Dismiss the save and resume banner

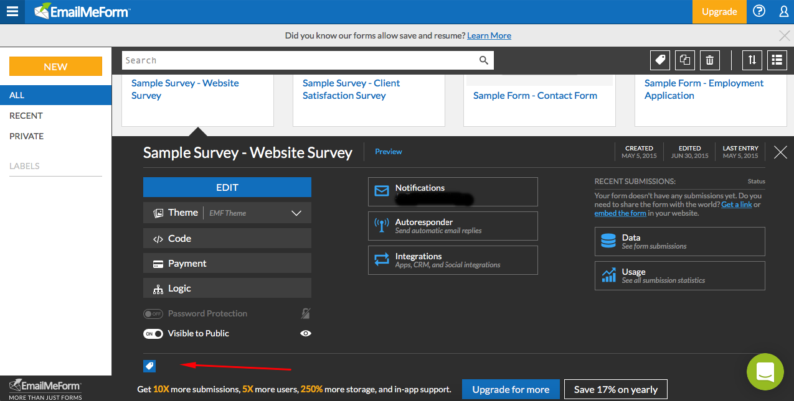(785, 35)
